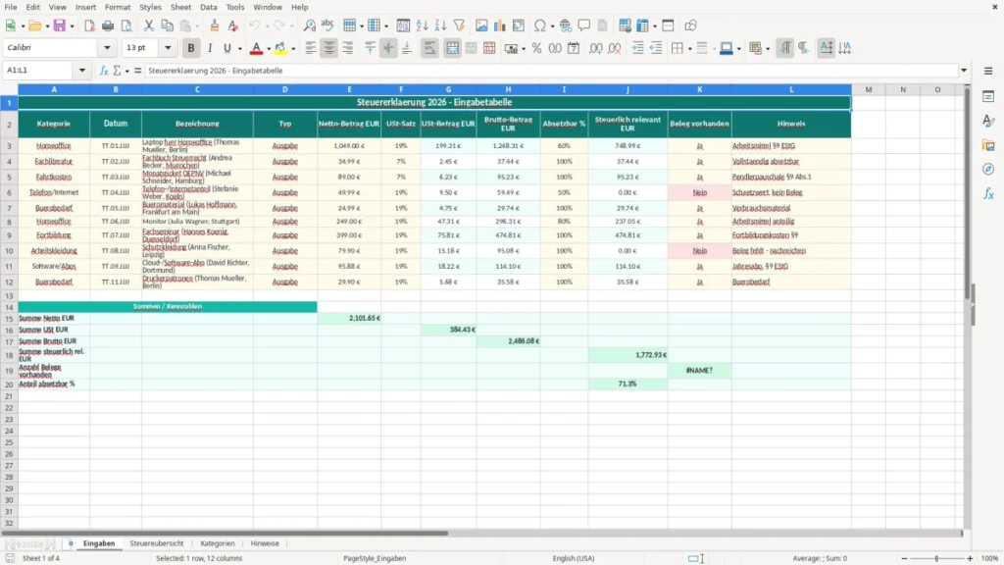Open sidebar Styles panel icon

coord(988,121)
